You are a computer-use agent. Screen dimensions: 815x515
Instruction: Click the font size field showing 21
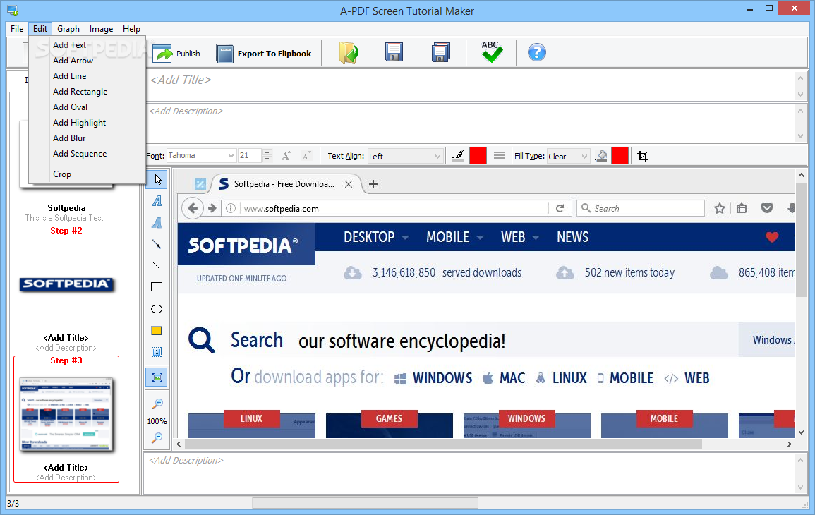pyautogui.click(x=250, y=155)
